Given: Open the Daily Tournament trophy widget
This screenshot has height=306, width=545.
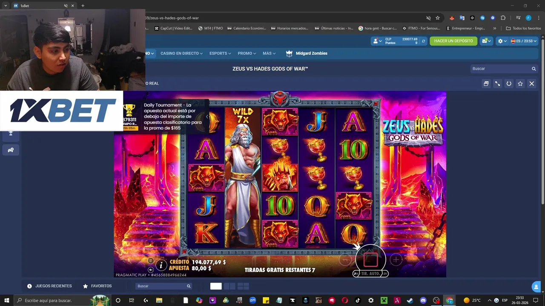Looking at the screenshot, I should pyautogui.click(x=129, y=117).
